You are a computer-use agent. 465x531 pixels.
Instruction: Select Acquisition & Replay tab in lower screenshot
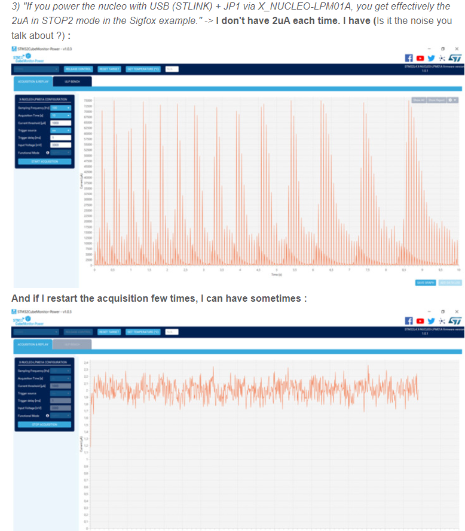[x=33, y=344]
